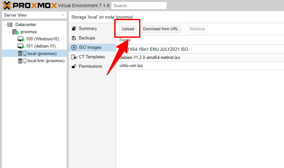Select Datacenter in the tree

pyautogui.click(x=26, y=24)
